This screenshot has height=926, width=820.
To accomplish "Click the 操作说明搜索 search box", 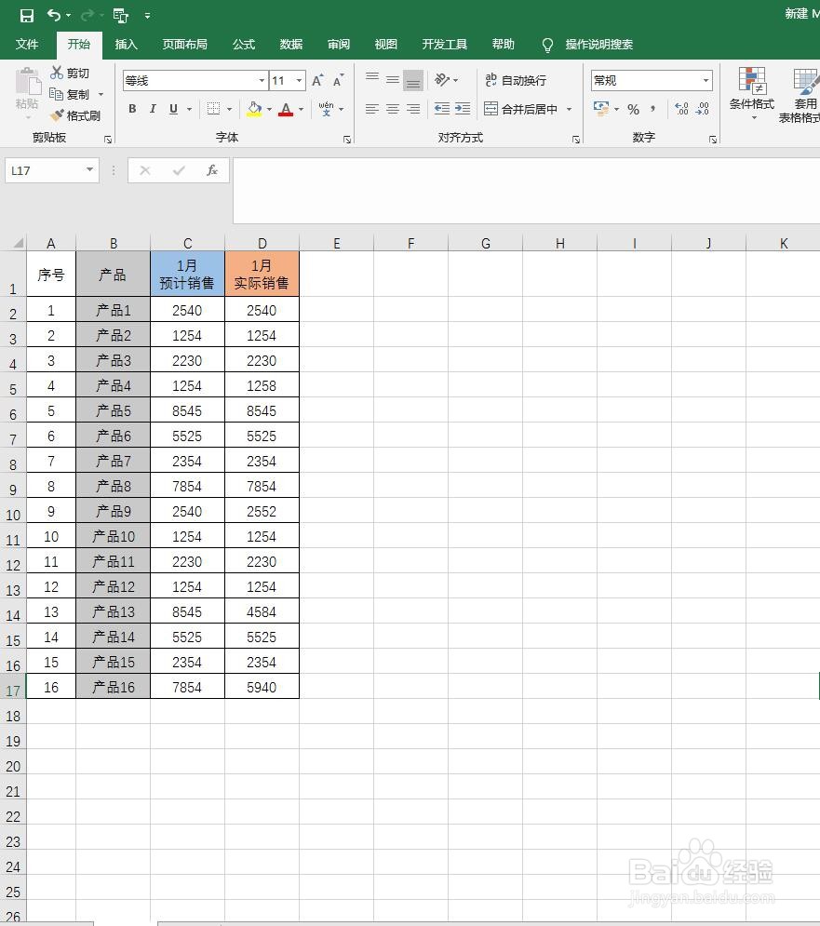I will coord(598,45).
